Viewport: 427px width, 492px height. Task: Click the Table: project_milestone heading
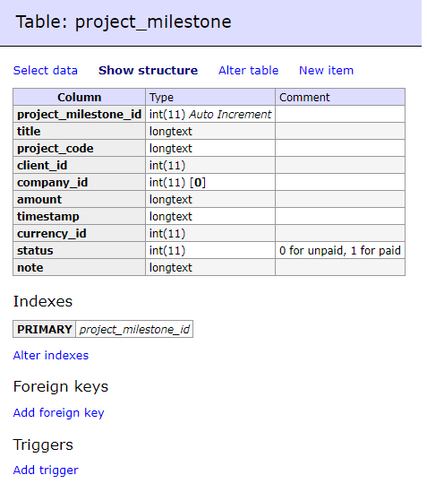pos(124,22)
